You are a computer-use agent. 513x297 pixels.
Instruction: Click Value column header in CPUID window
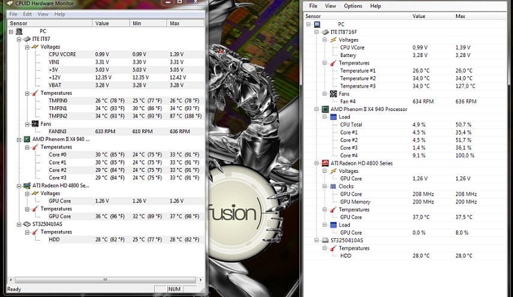coord(111,23)
